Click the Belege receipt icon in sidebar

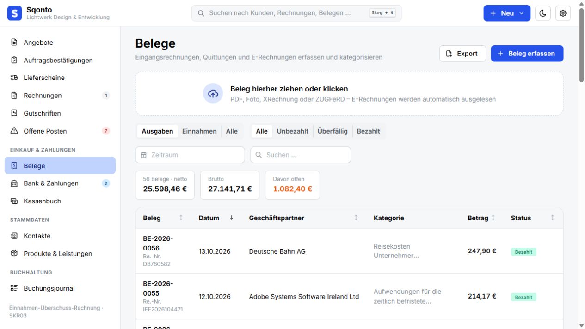[14, 165]
